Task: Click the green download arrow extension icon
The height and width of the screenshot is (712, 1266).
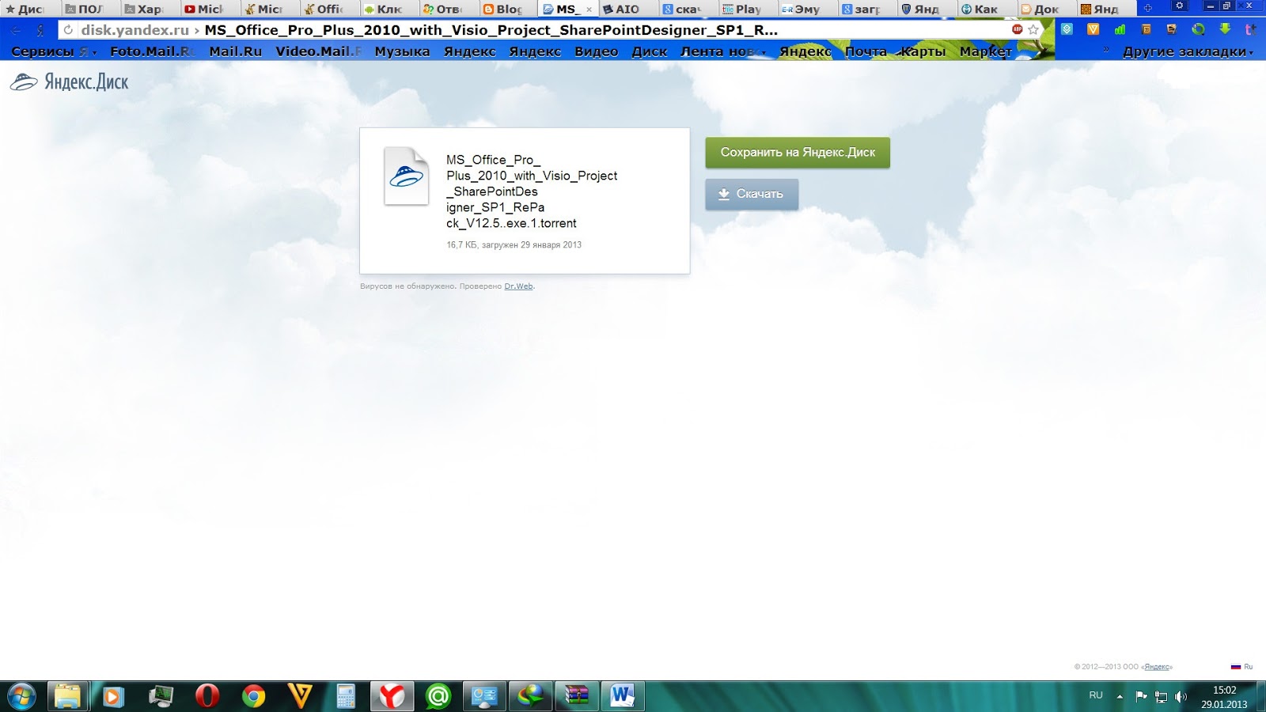Action: pyautogui.click(x=1225, y=29)
